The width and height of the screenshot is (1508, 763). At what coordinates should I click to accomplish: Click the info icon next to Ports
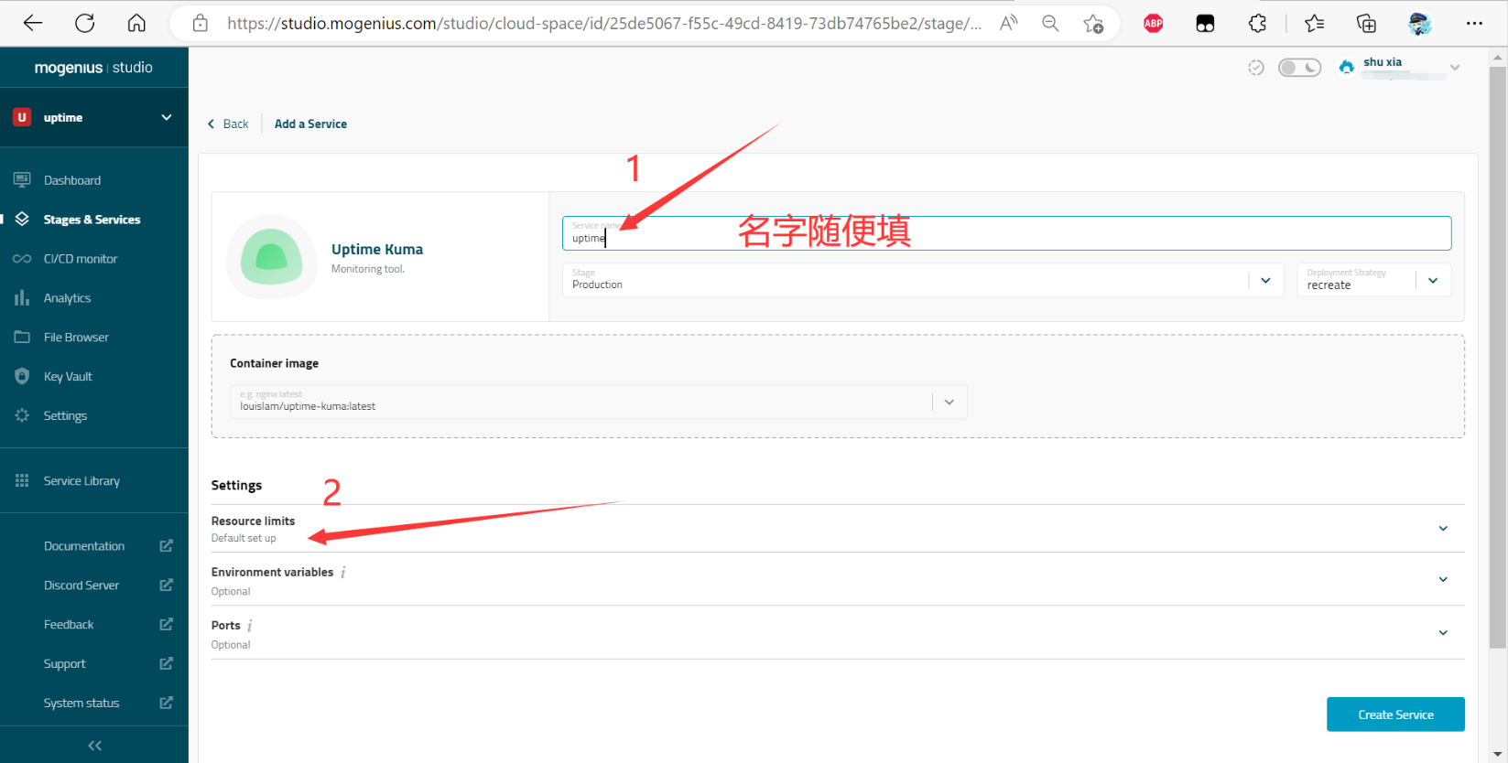point(250,626)
